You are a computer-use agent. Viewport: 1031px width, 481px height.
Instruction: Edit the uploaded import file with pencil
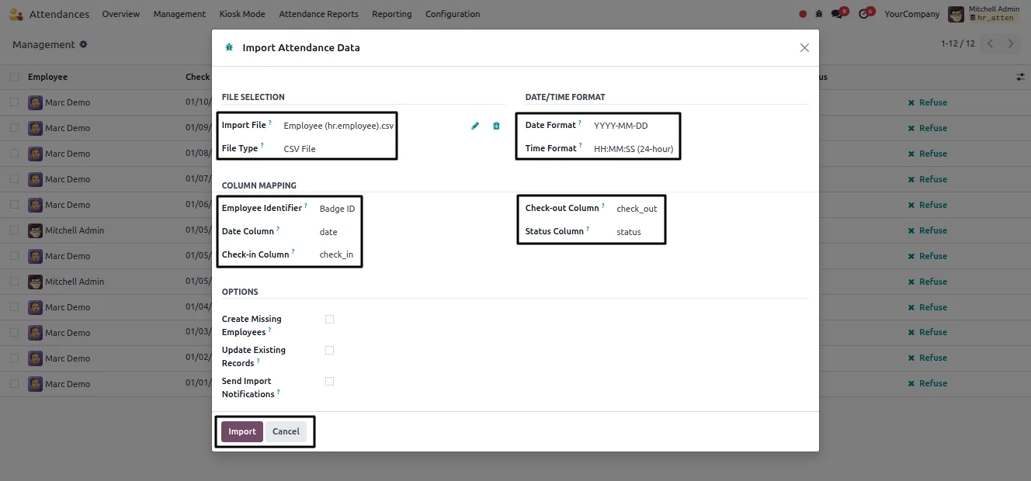tap(475, 126)
